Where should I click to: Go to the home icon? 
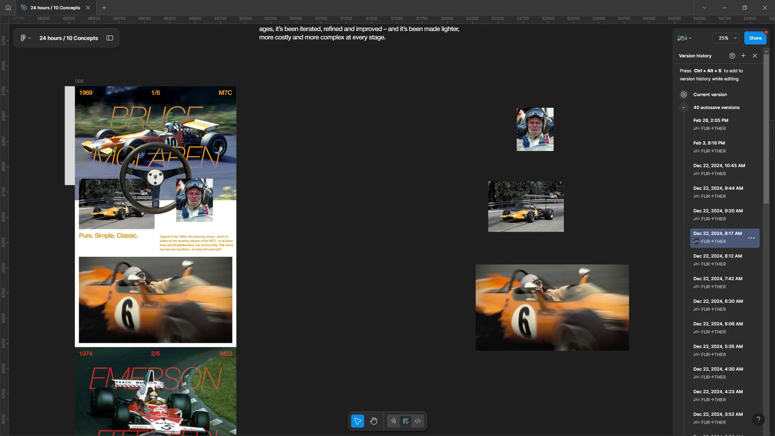pyautogui.click(x=8, y=8)
